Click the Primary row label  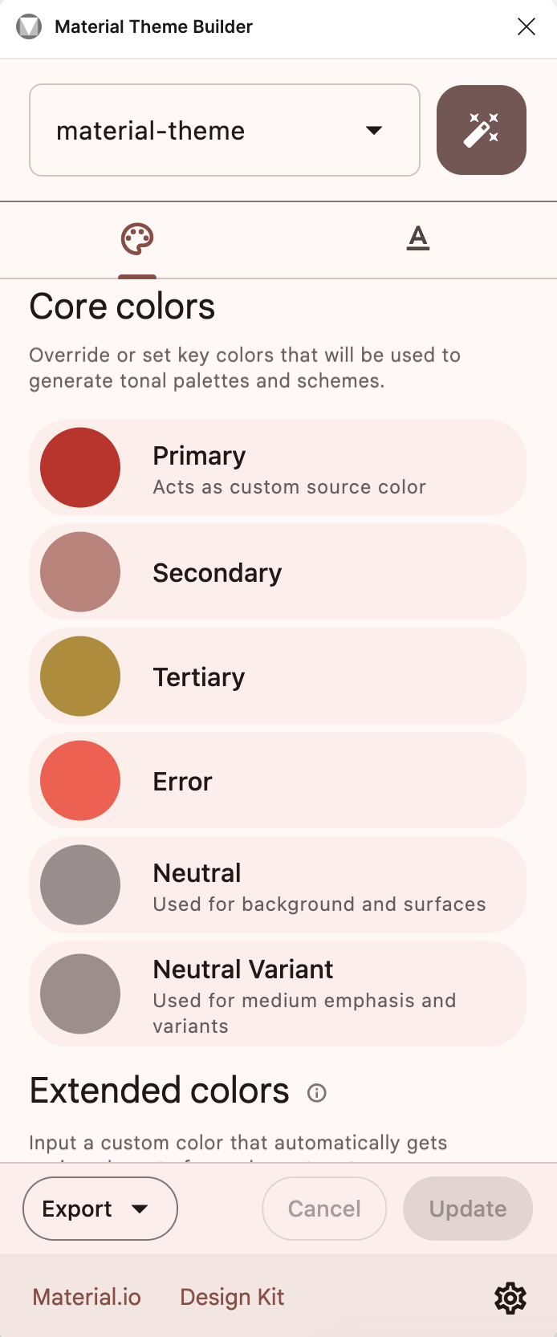click(x=200, y=456)
